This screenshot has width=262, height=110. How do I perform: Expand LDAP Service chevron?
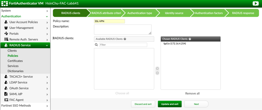pyautogui.click(x=47, y=83)
